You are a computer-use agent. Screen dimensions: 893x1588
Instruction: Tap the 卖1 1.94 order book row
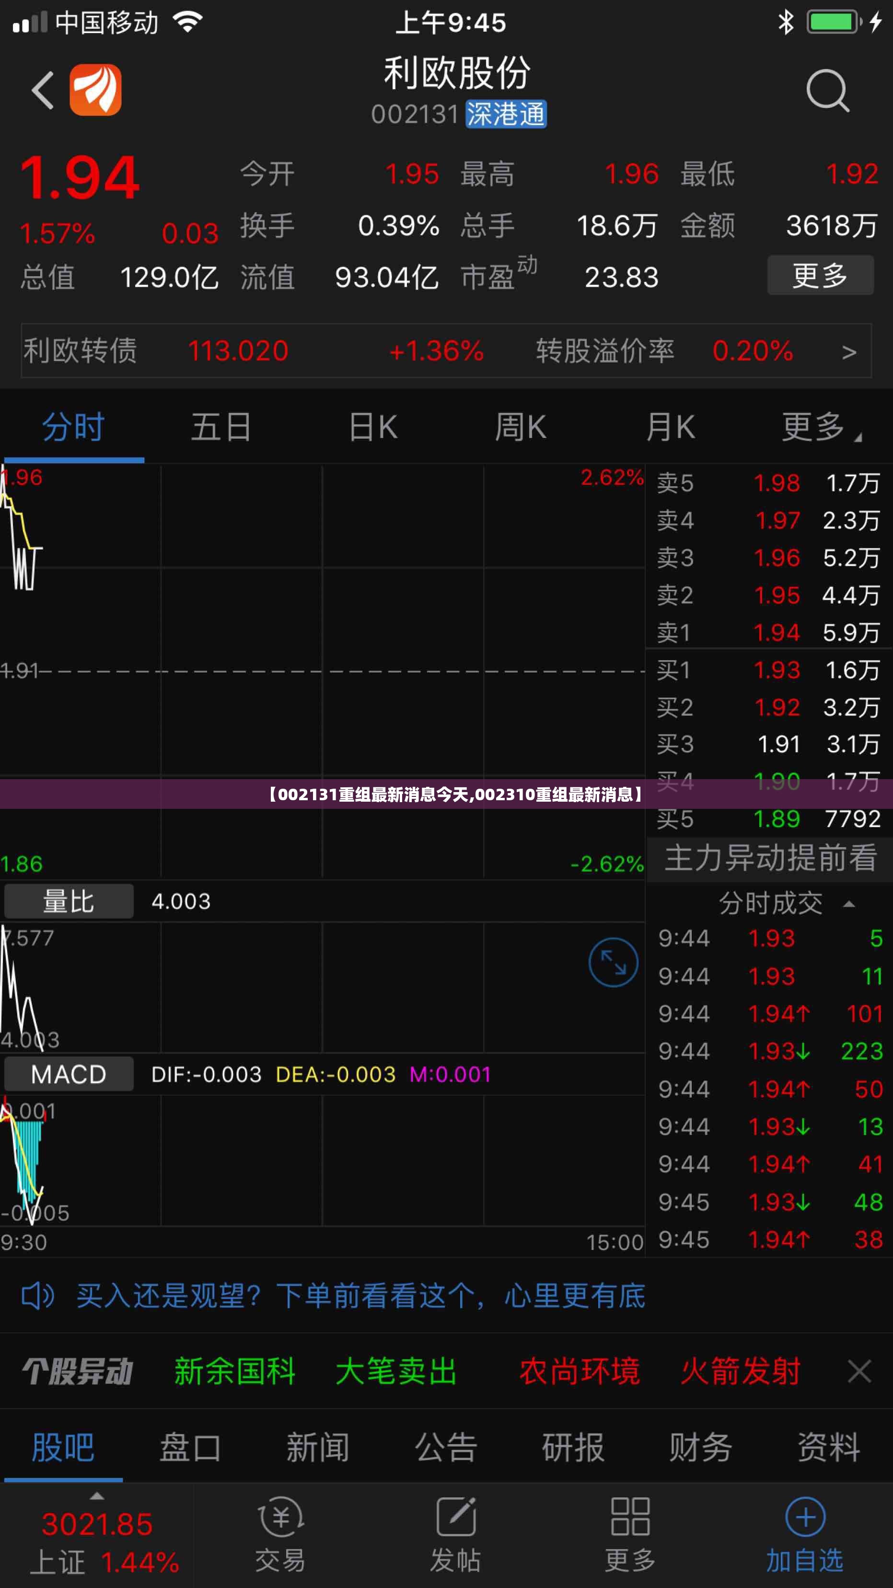tap(769, 632)
